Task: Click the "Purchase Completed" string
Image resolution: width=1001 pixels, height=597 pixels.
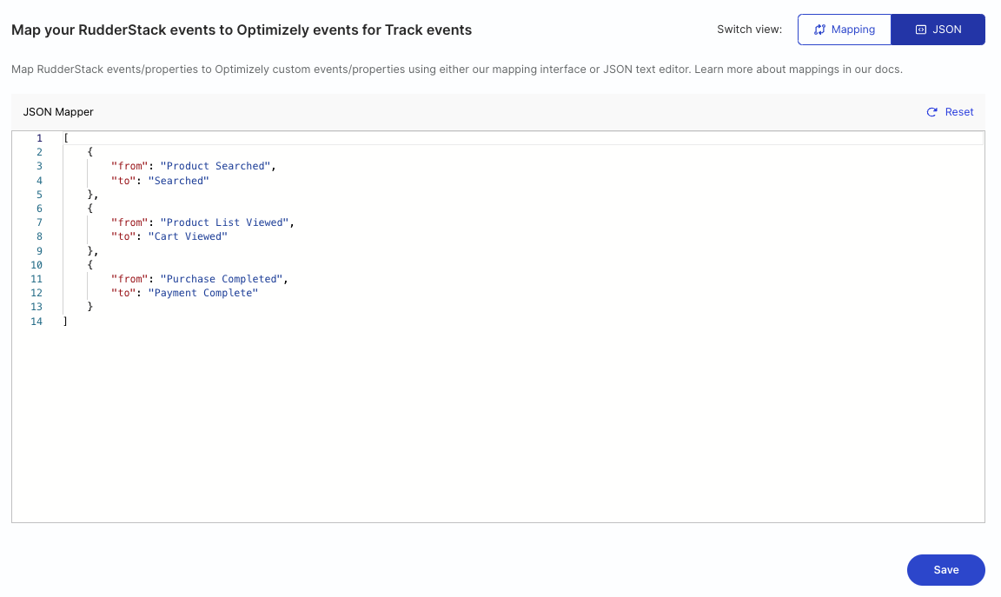Action: pos(222,279)
